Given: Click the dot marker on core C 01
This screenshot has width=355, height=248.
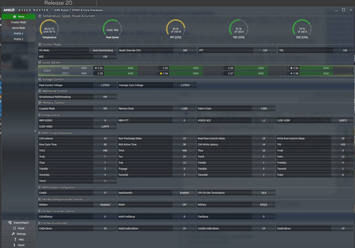Looking at the screenshot, I should click(x=96, y=68).
